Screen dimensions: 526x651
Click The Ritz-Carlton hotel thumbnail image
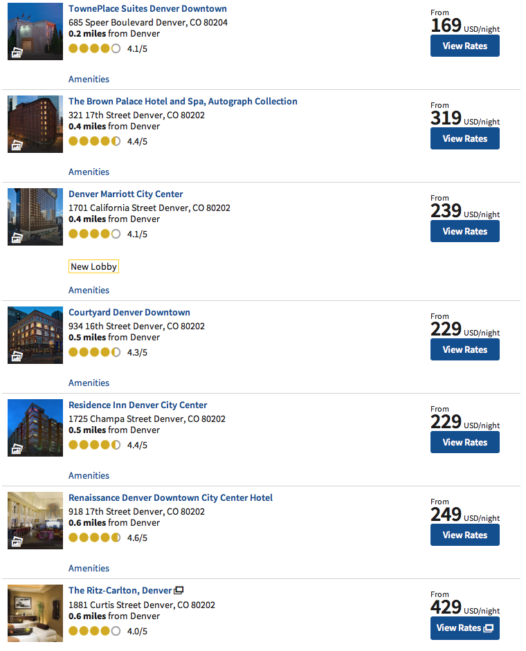(x=35, y=614)
